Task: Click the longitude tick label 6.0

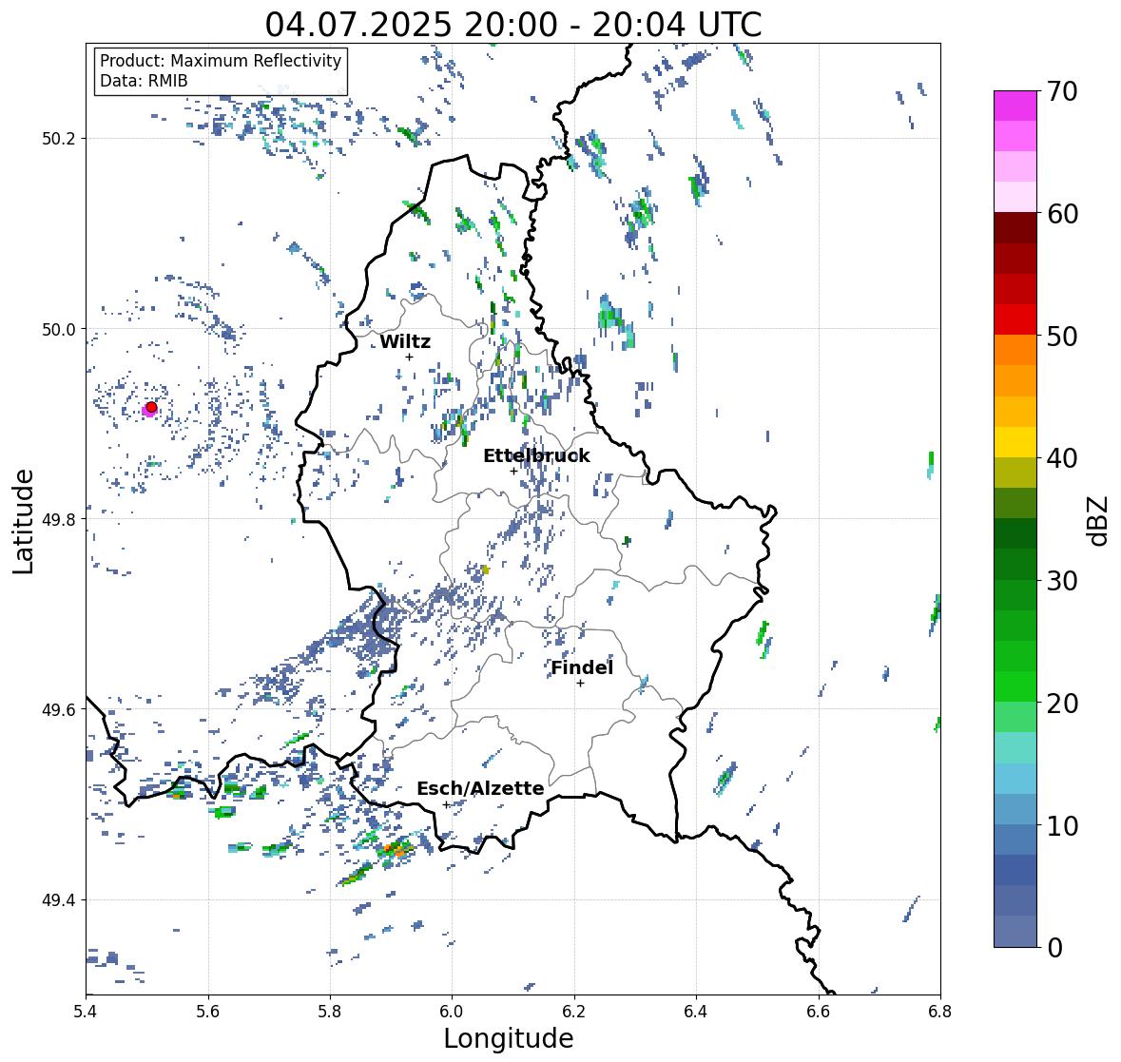Action: tap(452, 1011)
